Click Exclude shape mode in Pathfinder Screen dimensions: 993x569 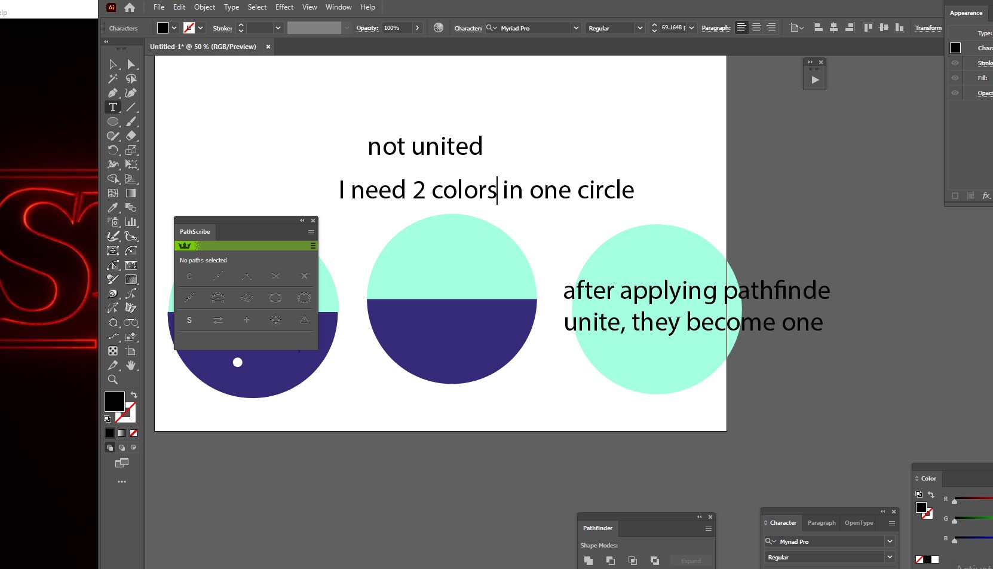[655, 561]
